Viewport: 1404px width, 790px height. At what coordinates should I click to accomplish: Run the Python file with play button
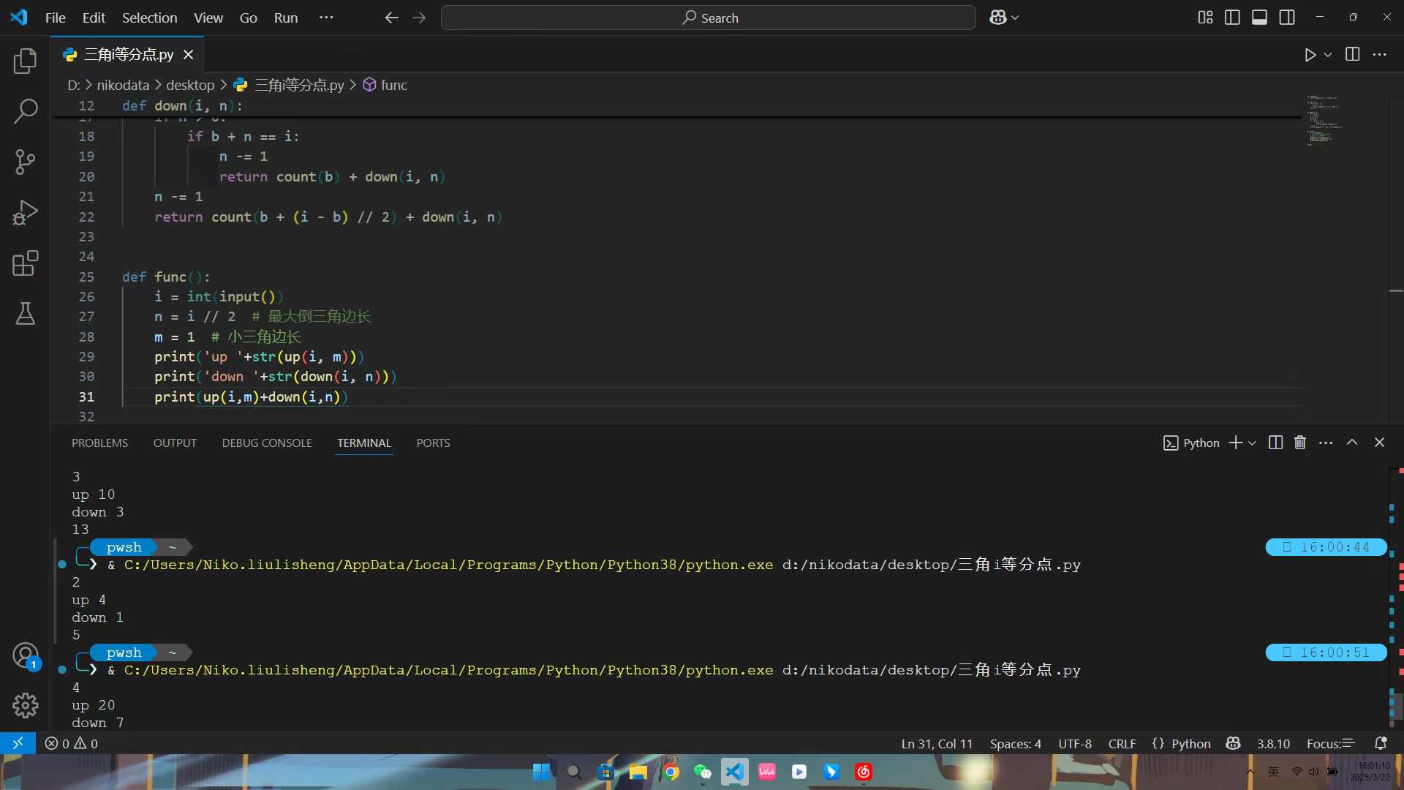click(x=1310, y=55)
